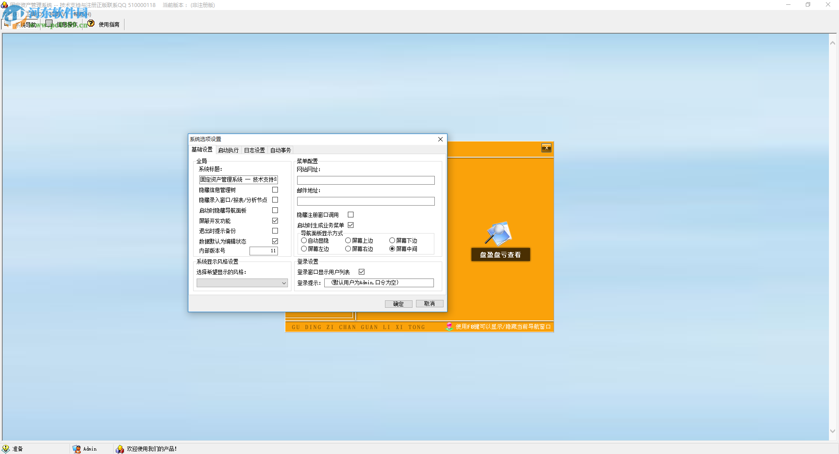This screenshot has height=454, width=839.
Task: Switch to 启动执行 tab
Action: (228, 150)
